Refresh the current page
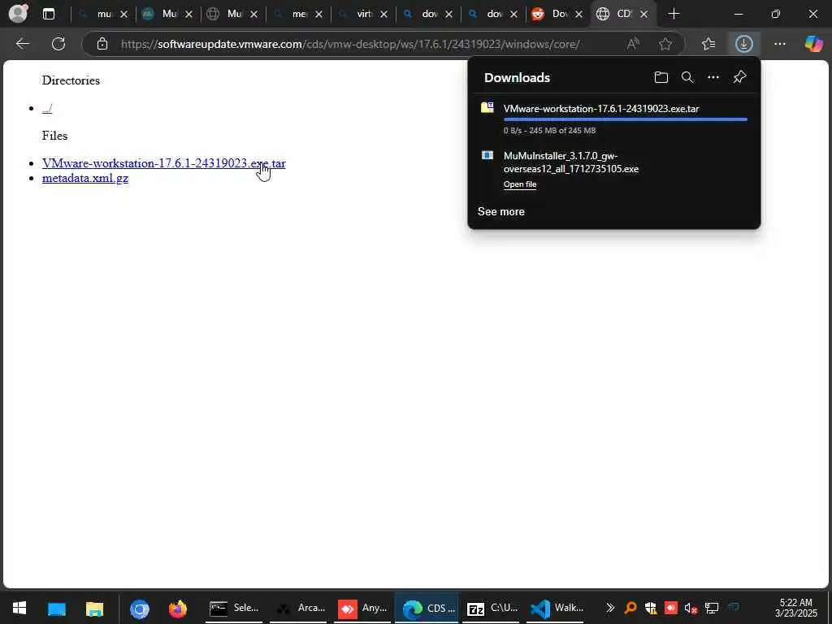This screenshot has width=832, height=624. 58,44
